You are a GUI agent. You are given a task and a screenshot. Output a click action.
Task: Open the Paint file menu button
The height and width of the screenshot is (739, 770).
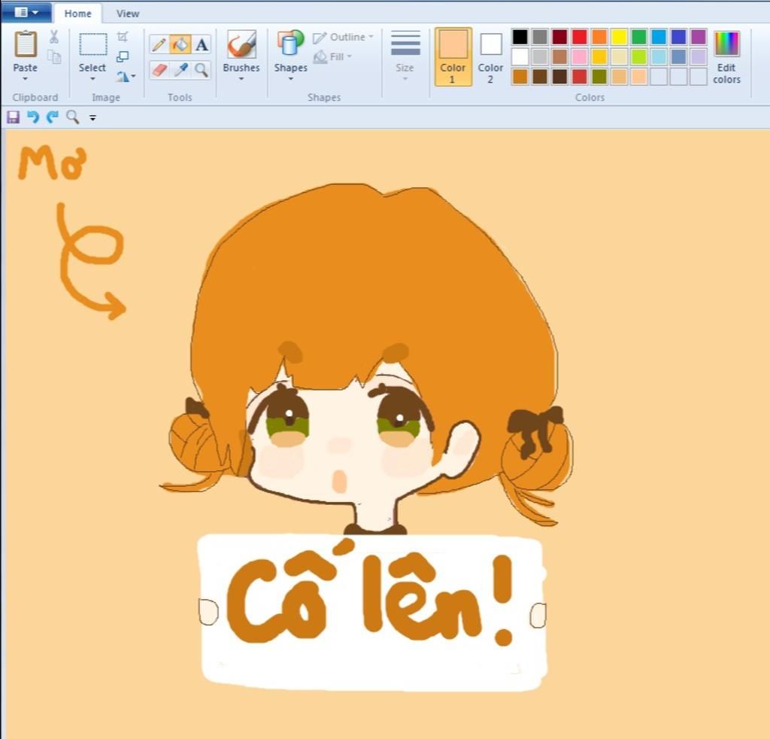[26, 13]
